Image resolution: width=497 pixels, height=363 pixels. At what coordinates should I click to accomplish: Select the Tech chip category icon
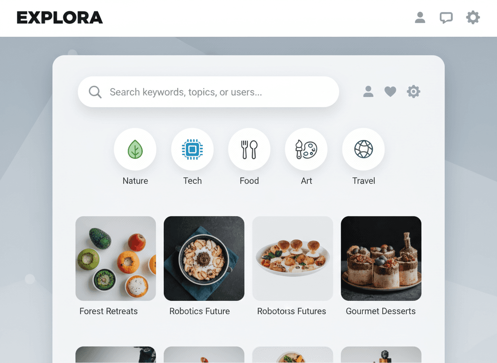tap(192, 149)
